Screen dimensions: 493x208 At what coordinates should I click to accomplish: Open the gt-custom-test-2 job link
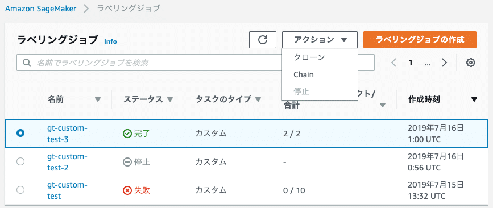(67, 162)
